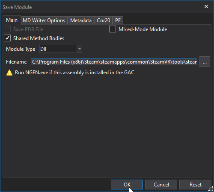
Task: Click the Filename path input field
Action: tap(114, 62)
